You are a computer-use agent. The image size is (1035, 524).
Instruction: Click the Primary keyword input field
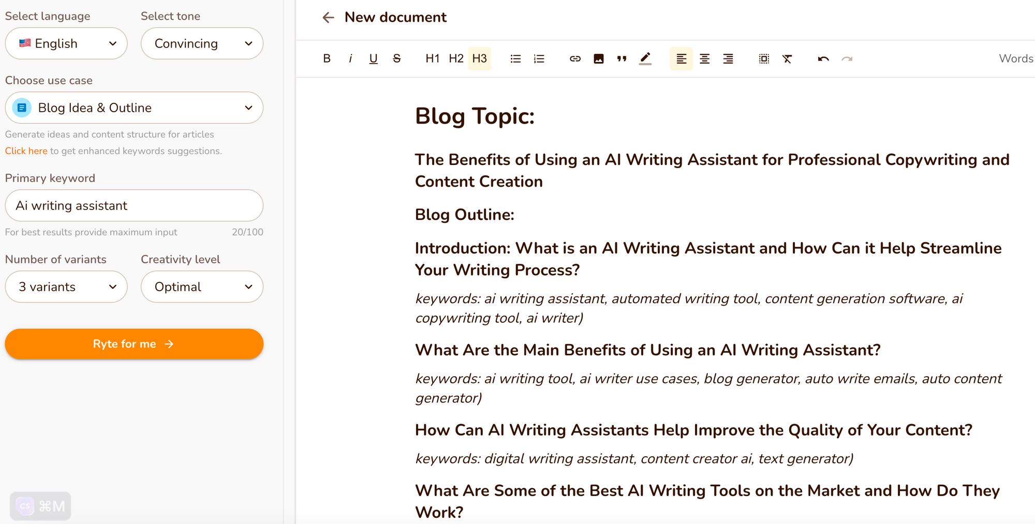point(134,205)
